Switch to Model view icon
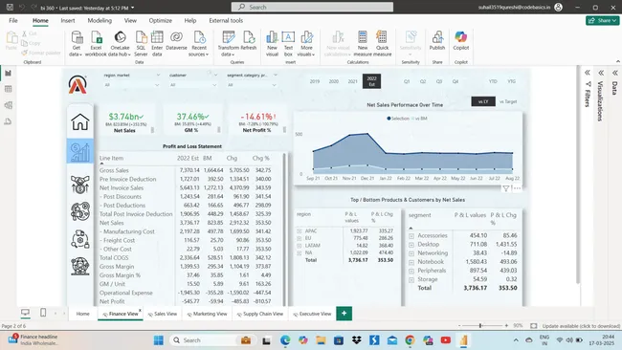This screenshot has height=350, width=622. click(8, 105)
